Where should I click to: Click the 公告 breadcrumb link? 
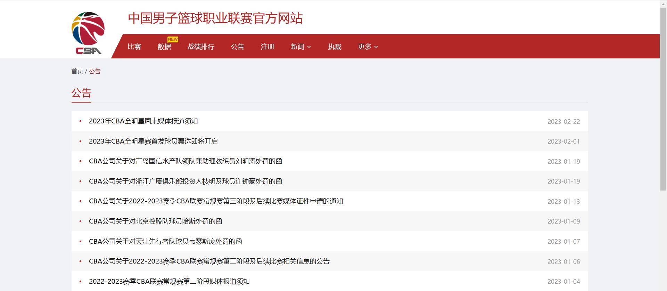pos(95,71)
